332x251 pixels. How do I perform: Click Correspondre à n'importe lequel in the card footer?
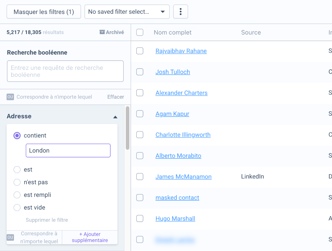tap(39, 237)
